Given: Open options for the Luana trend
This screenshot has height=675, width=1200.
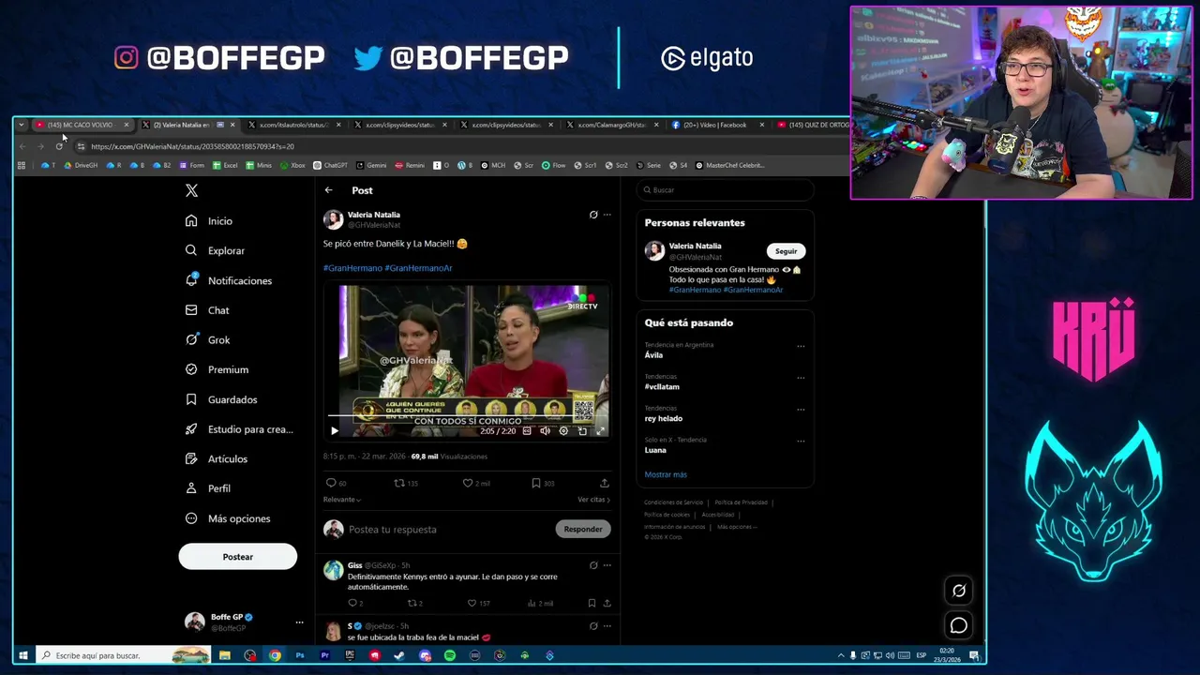Looking at the screenshot, I should point(801,442).
